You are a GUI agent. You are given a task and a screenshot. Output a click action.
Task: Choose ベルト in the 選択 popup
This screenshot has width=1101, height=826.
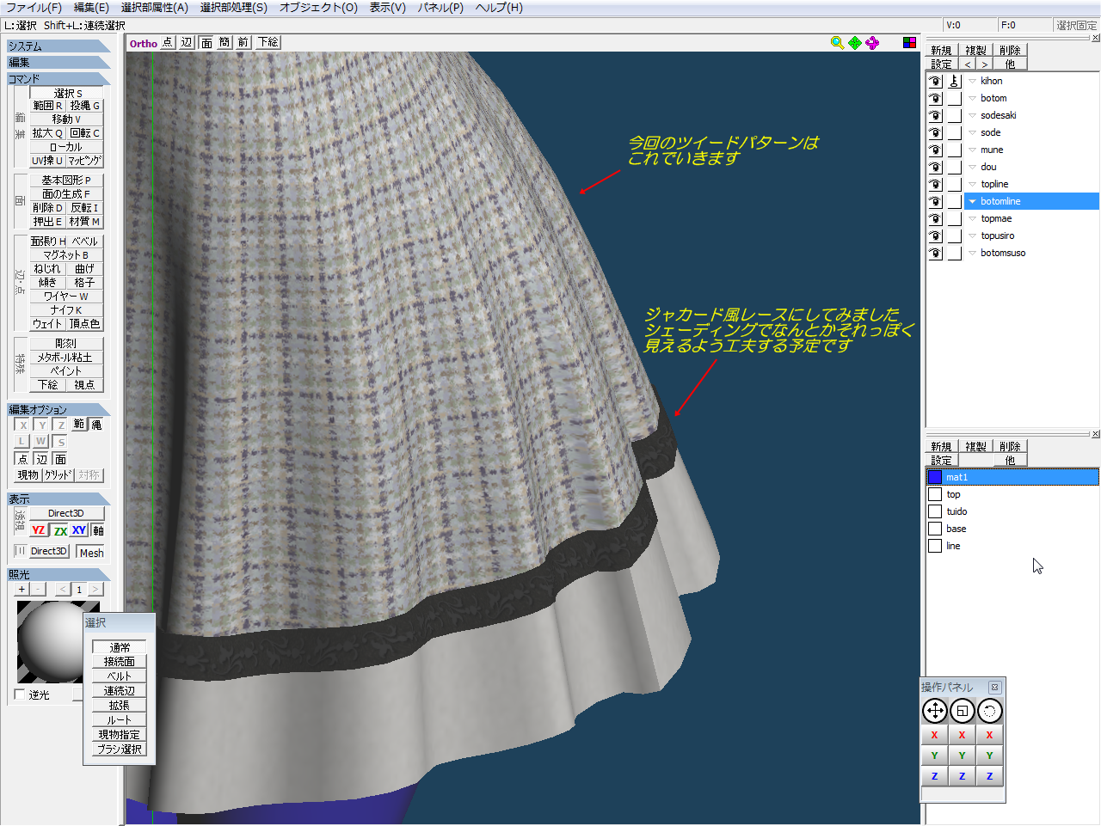coord(120,676)
